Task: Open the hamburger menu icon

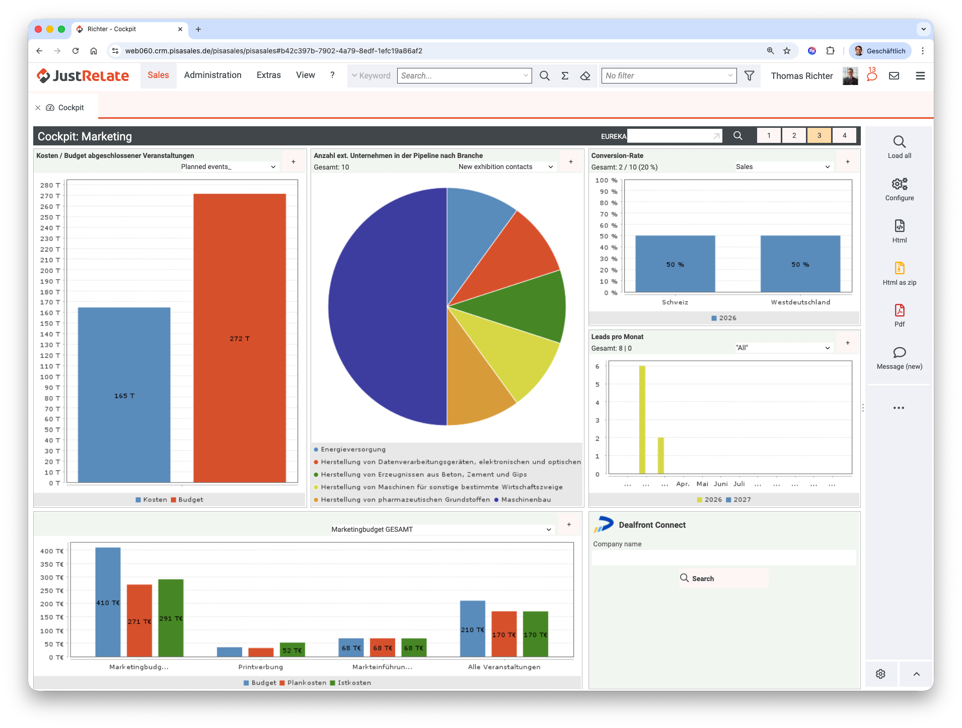Action: [x=920, y=76]
